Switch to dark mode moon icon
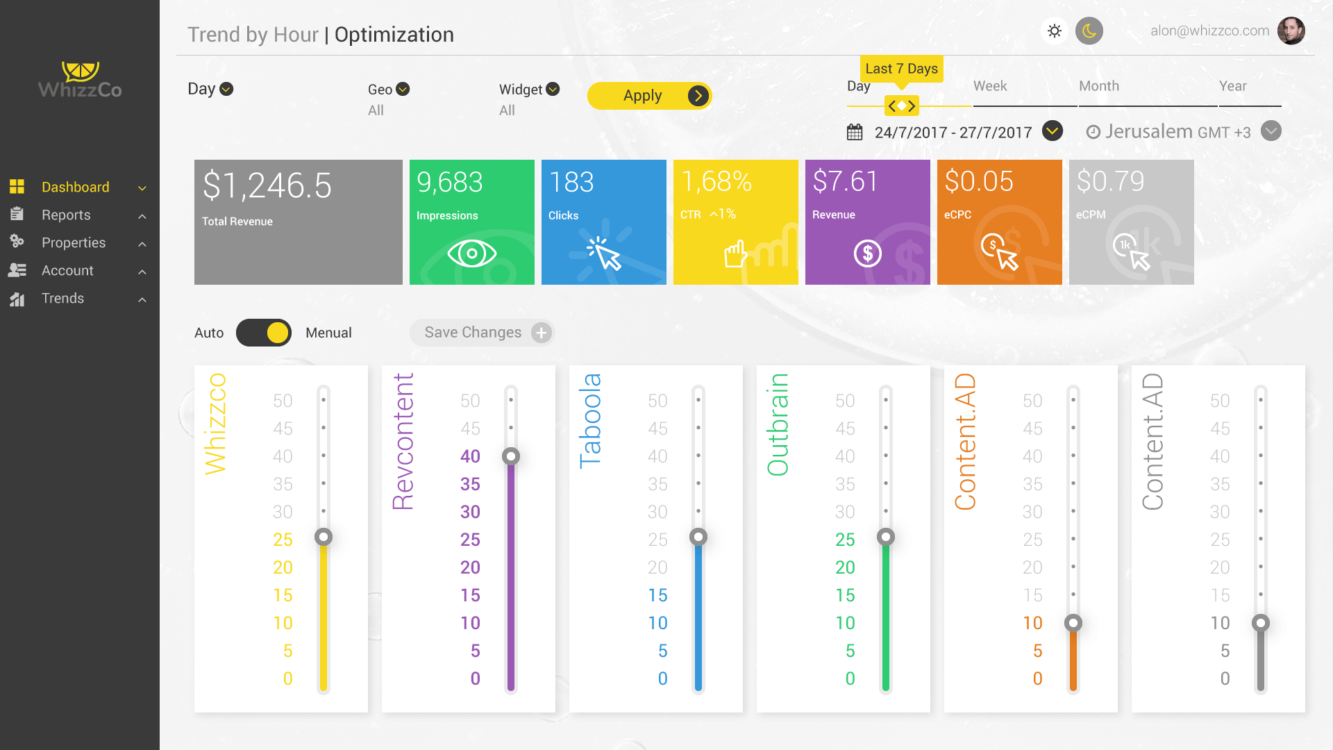Screen dimensions: 1333x750 (1089, 31)
